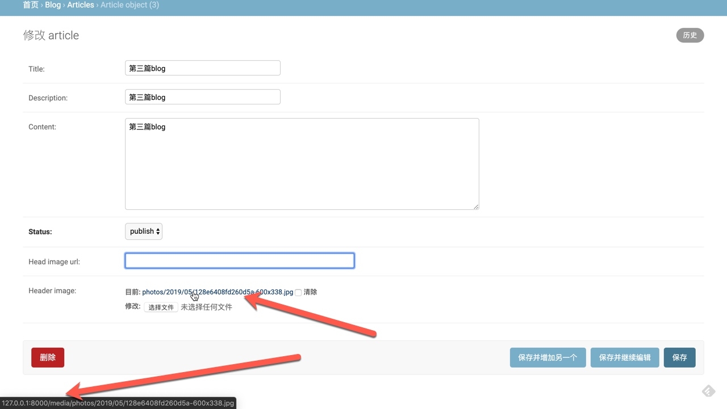The width and height of the screenshot is (727, 409).
Task: Open the current header image file link
Action: 218,292
